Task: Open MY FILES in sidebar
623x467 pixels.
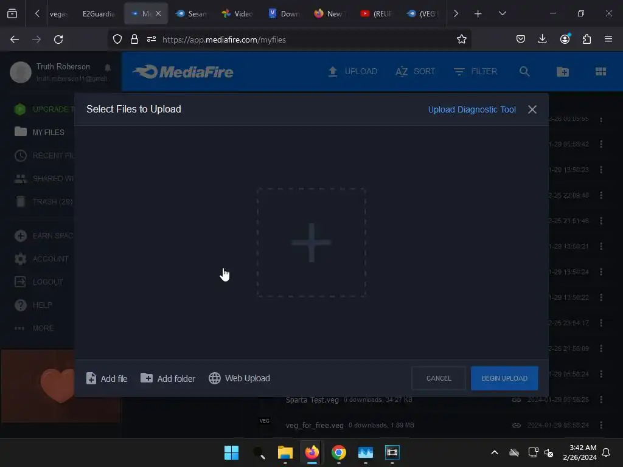Action: pyautogui.click(x=40, y=132)
